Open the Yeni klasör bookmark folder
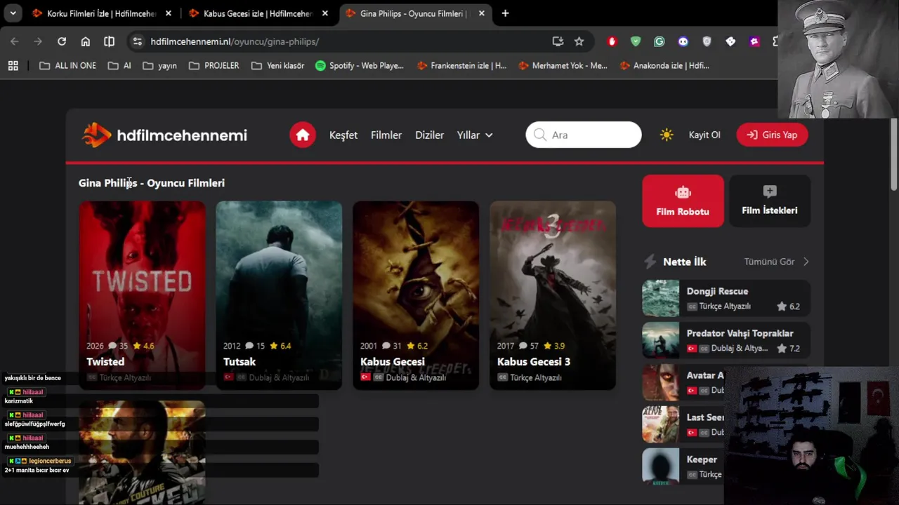Viewport: 899px width, 505px height. pos(277,65)
